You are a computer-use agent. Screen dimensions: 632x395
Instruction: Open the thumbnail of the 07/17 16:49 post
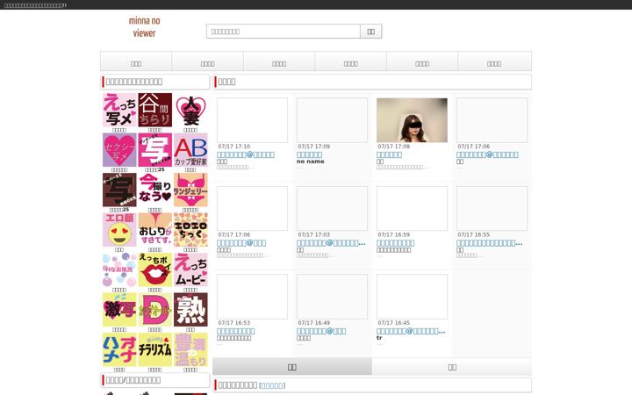coord(332,297)
